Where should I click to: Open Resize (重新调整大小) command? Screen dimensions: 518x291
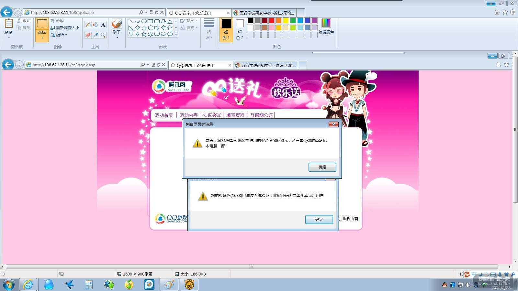tap(65, 28)
